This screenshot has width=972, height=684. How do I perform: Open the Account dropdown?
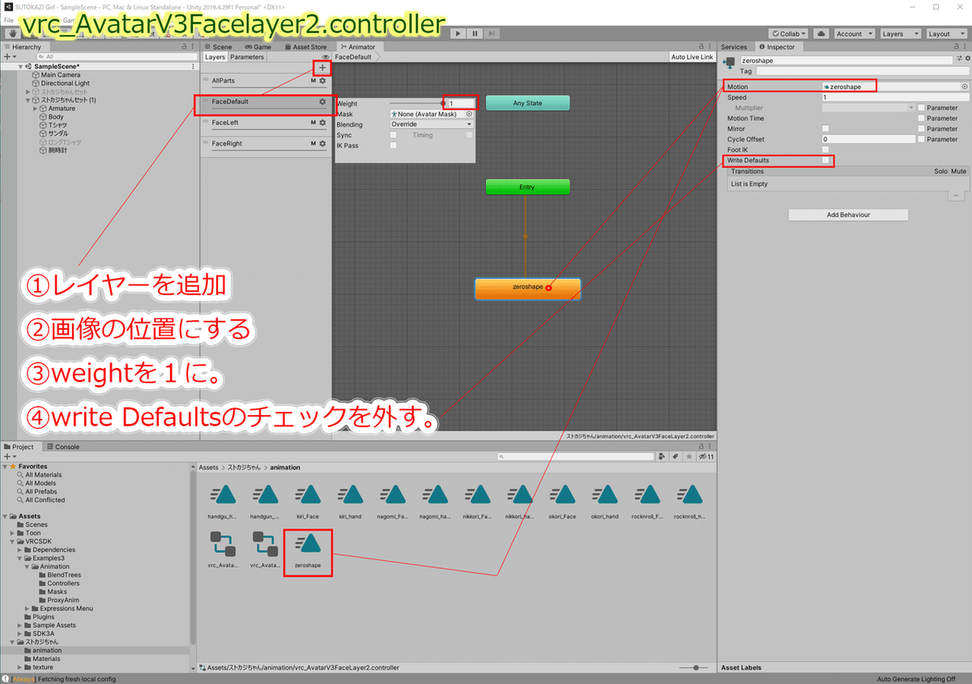(854, 34)
